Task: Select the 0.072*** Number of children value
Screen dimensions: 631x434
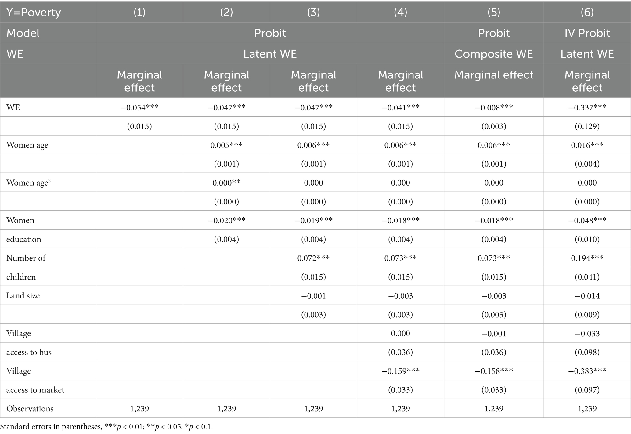Action: [x=313, y=258]
